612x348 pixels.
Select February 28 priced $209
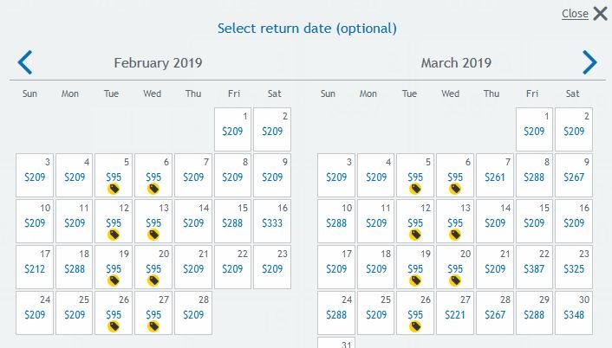point(193,313)
